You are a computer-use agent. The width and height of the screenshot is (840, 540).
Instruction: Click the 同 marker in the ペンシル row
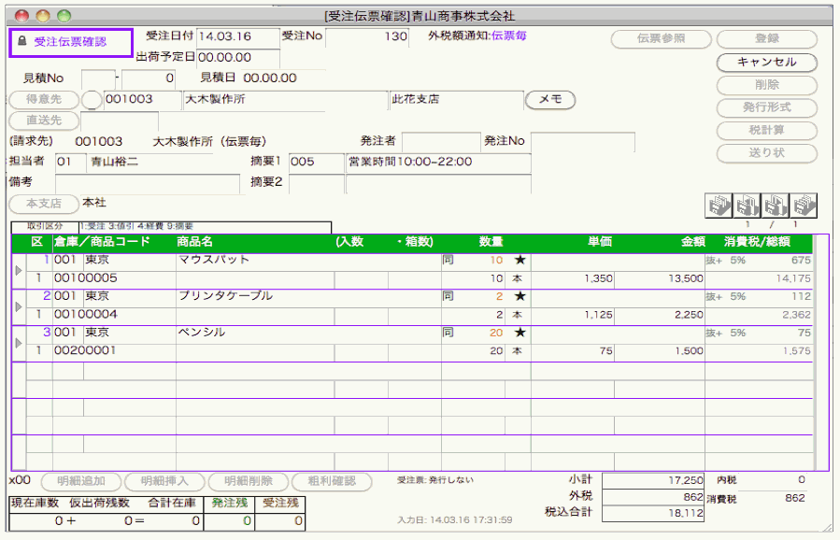448,333
